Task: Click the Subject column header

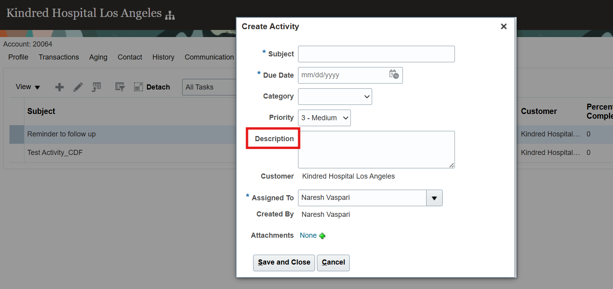Action: [x=41, y=112]
